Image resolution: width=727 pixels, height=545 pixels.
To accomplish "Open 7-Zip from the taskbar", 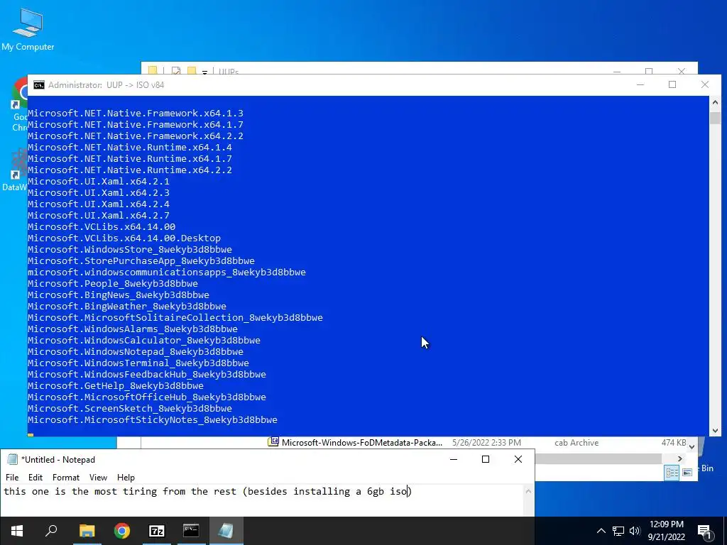I will point(157,531).
